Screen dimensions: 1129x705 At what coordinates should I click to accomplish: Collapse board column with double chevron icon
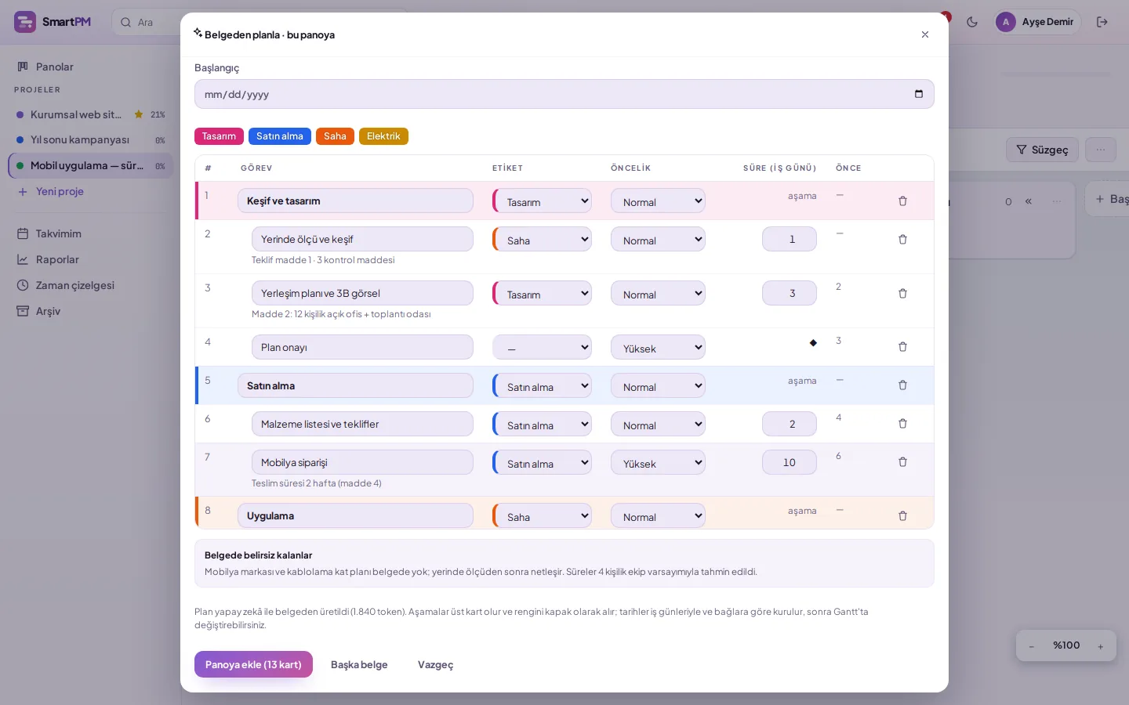click(x=1029, y=201)
